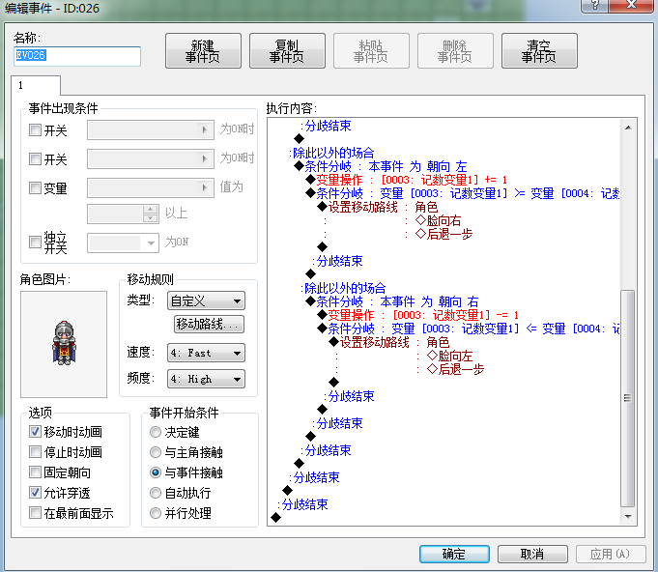Uncheck the 允许穿透 option
Viewport: 658px width, 572px height.
click(35, 492)
